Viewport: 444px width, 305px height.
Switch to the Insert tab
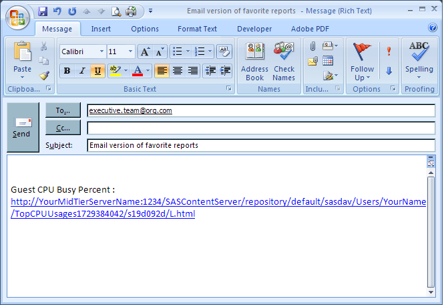[x=101, y=29]
